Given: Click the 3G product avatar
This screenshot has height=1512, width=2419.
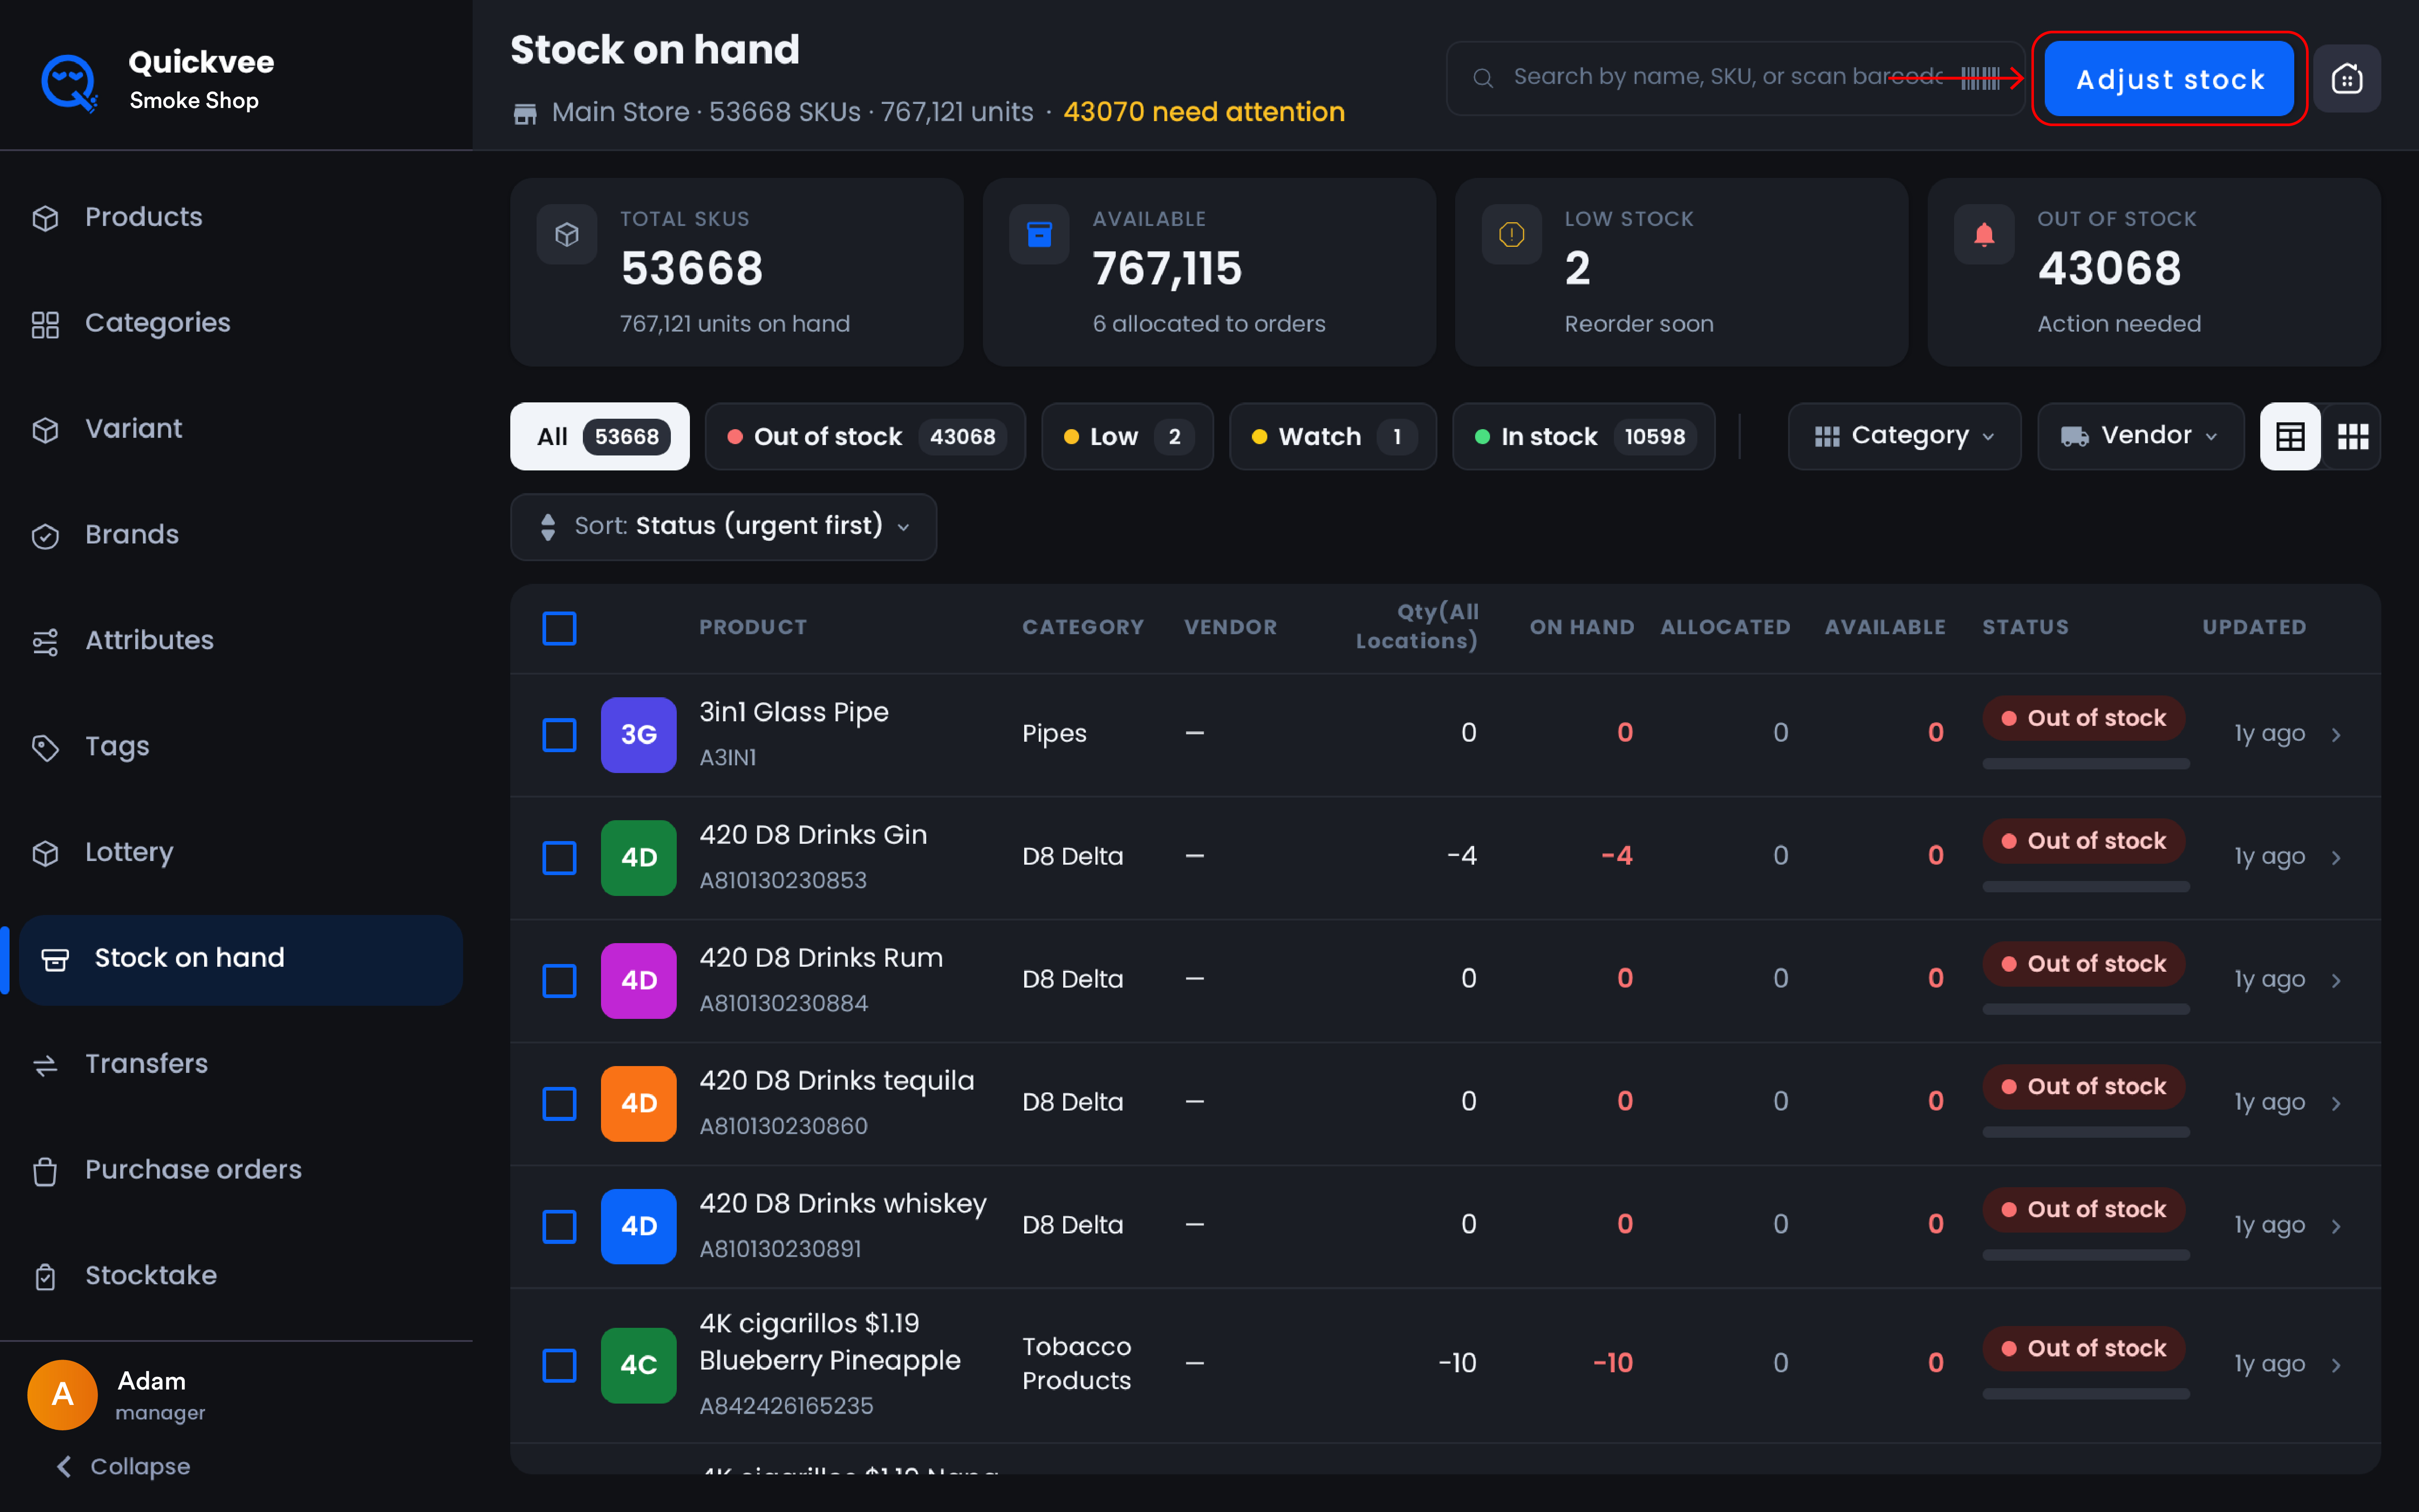Looking at the screenshot, I should pos(639,735).
